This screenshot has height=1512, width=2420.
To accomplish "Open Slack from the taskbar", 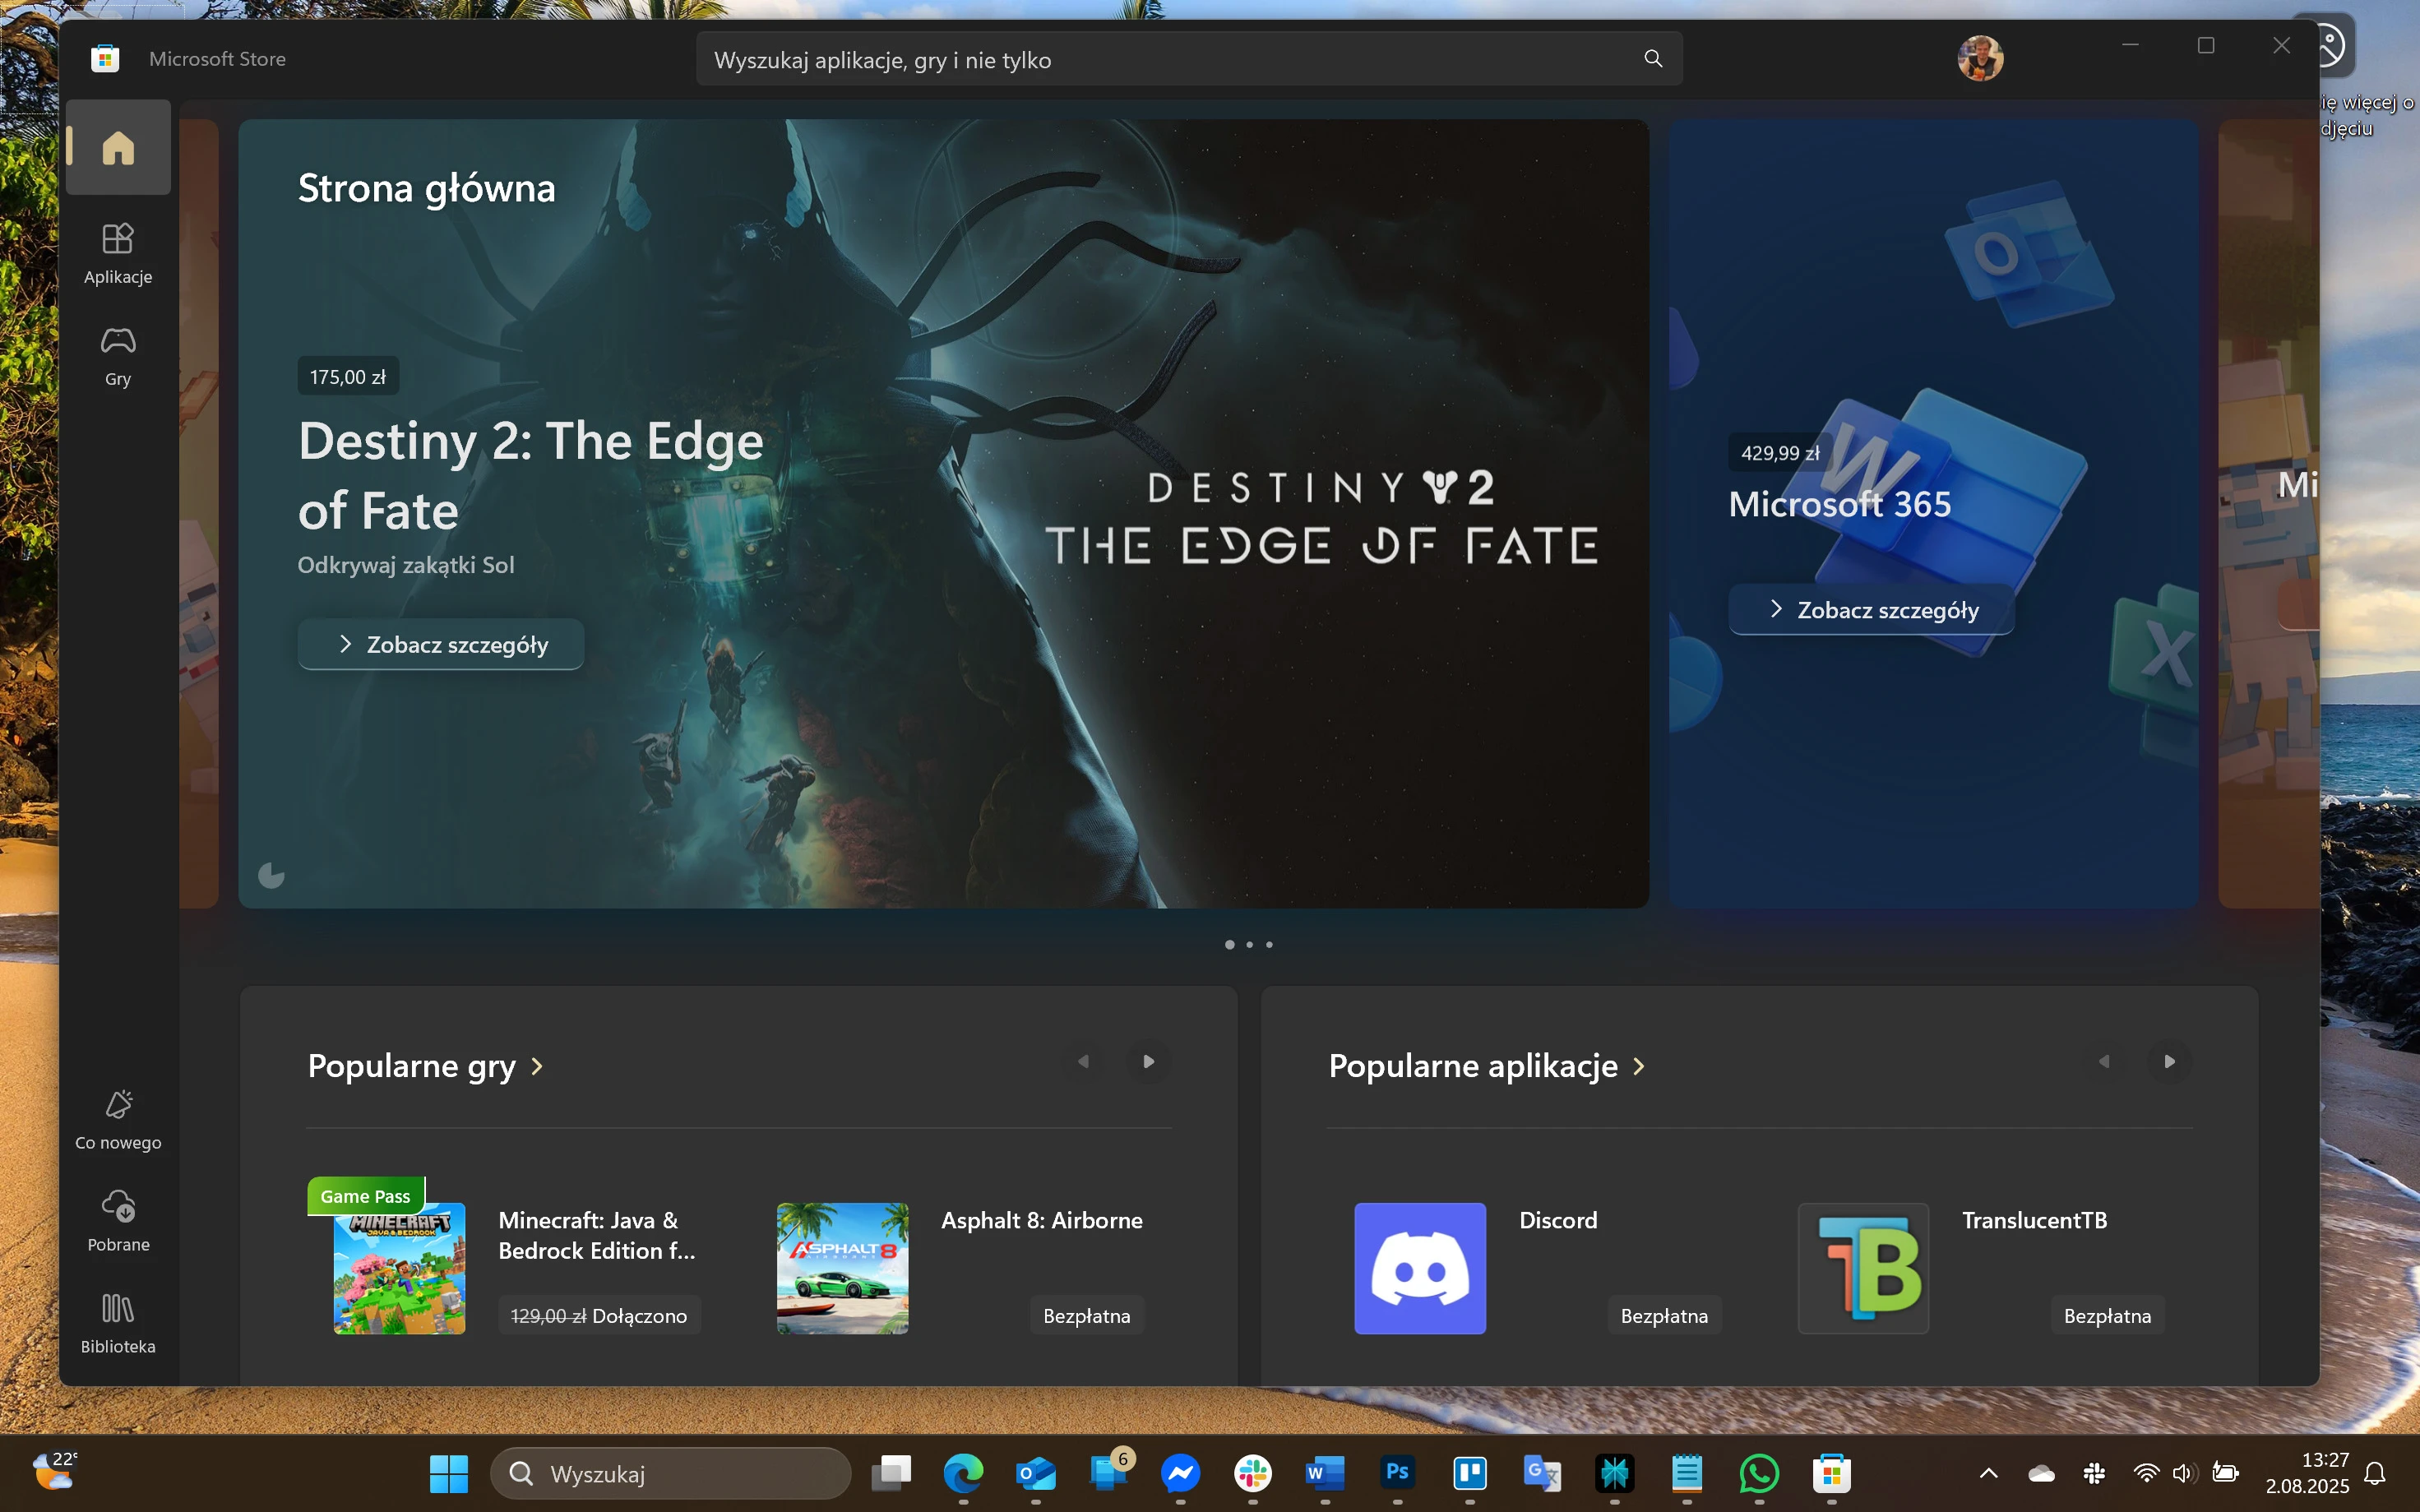I will tap(1253, 1473).
